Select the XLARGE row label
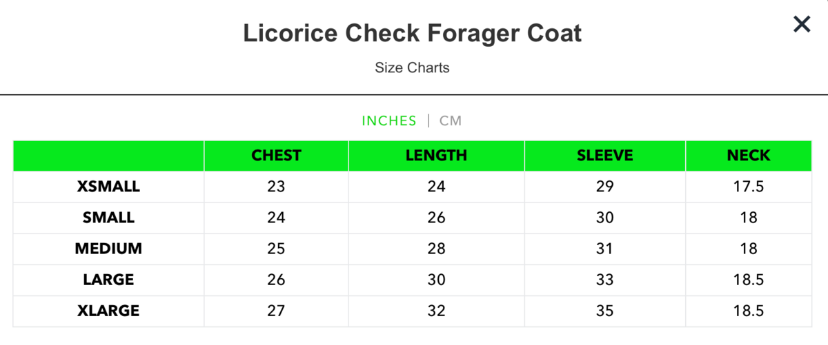The width and height of the screenshot is (828, 345). (108, 311)
